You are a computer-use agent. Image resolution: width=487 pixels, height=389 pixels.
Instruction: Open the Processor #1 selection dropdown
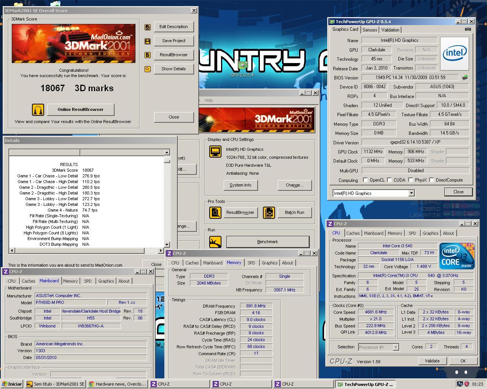click(396, 347)
